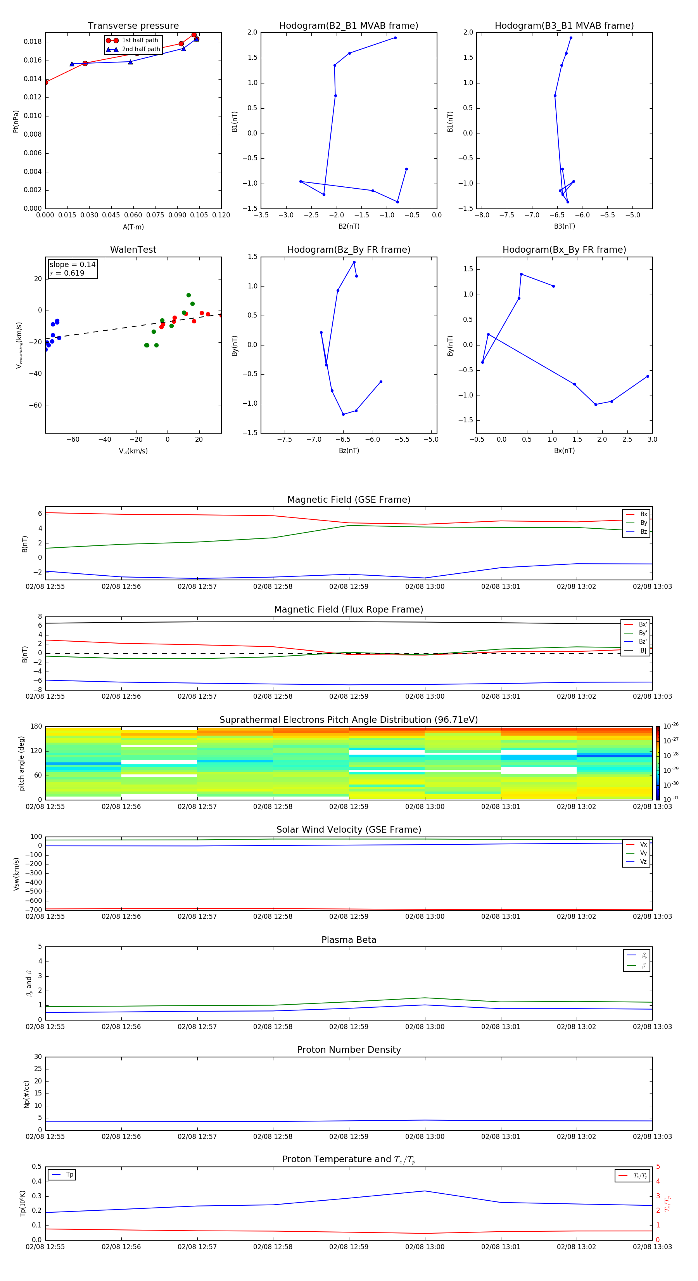Viewport: 698px width, 1281px height.
Task: Select the "V_A(km/s)" x-axis label
Action: tap(133, 451)
